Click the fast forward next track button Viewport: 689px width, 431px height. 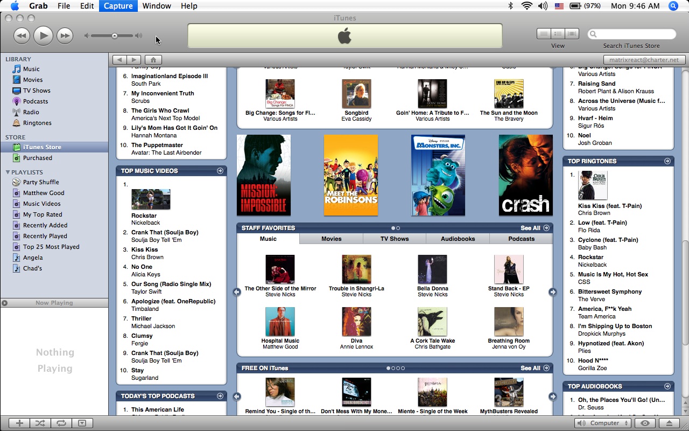coord(65,36)
